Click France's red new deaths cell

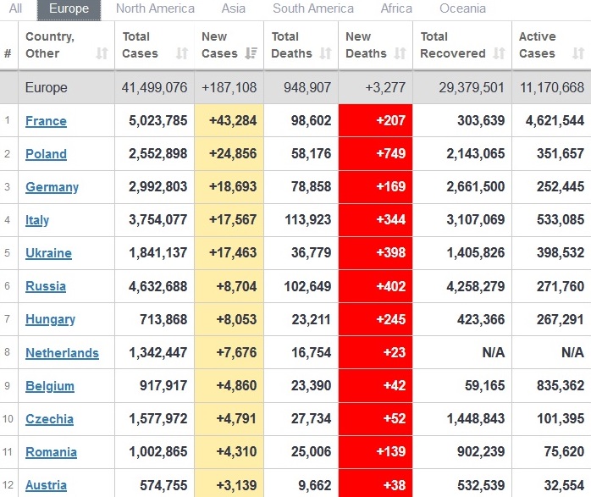pos(375,121)
